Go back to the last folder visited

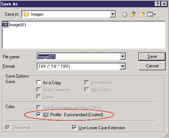click(125, 15)
